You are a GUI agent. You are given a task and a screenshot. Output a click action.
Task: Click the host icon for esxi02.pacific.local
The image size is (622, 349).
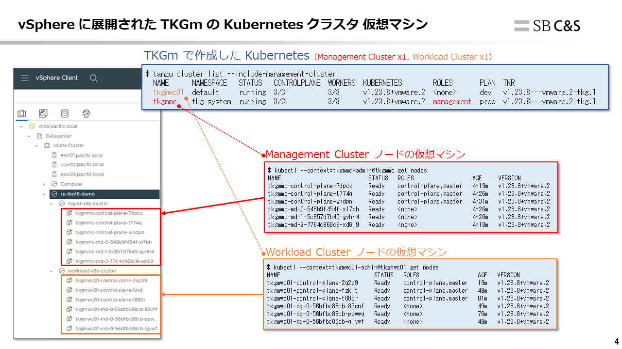(54, 165)
